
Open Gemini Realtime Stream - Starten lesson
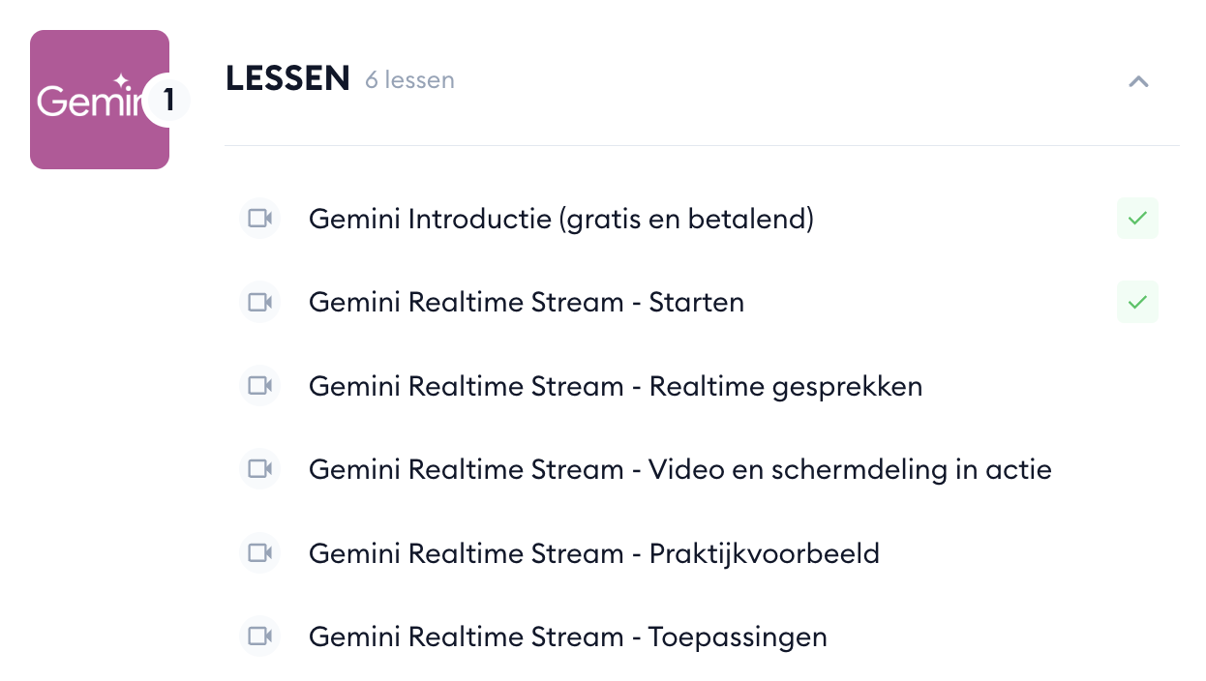pyautogui.click(x=527, y=303)
